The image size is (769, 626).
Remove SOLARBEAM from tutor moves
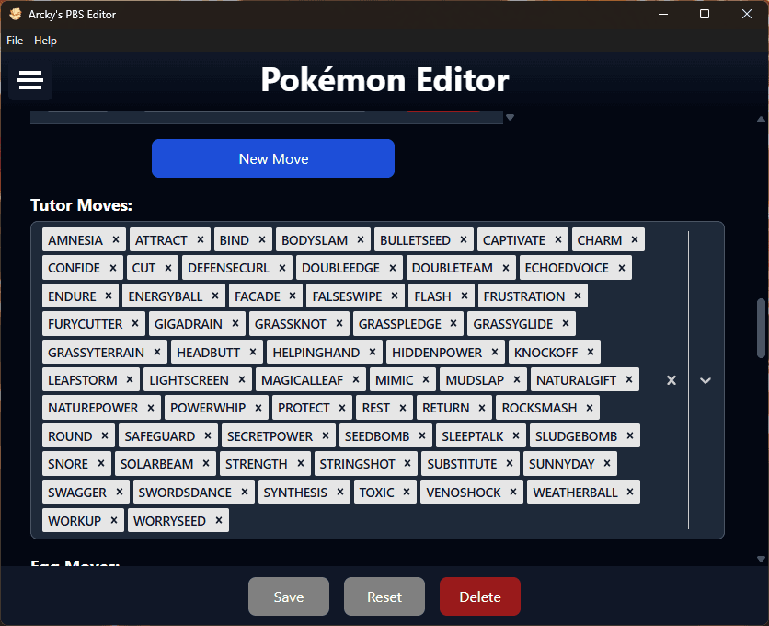(x=206, y=464)
